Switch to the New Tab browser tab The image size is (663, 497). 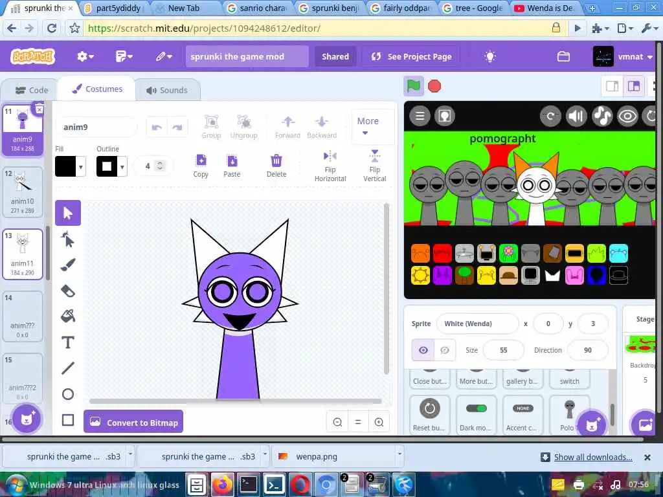[183, 8]
